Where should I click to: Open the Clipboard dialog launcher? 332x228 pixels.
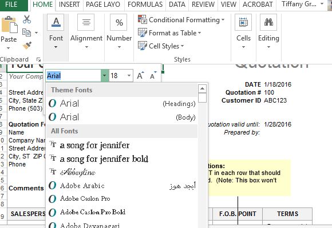[38, 60]
